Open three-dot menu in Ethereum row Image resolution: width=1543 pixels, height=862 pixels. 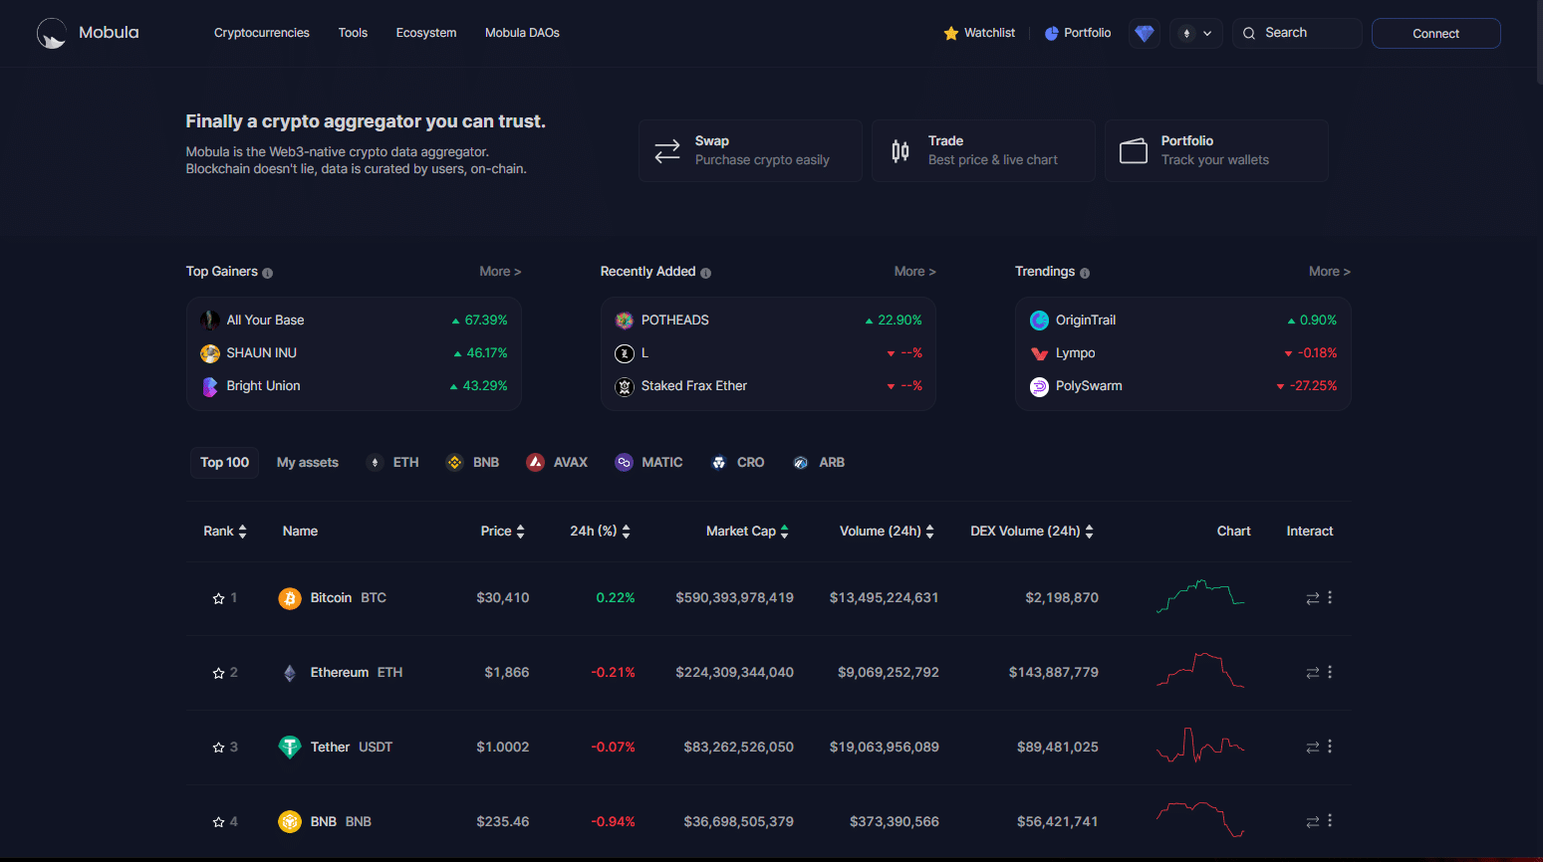(x=1330, y=672)
